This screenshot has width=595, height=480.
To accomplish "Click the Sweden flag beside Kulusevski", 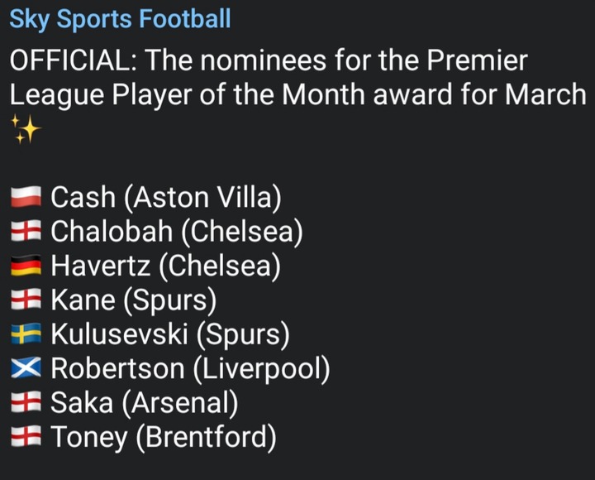I will 26,334.
